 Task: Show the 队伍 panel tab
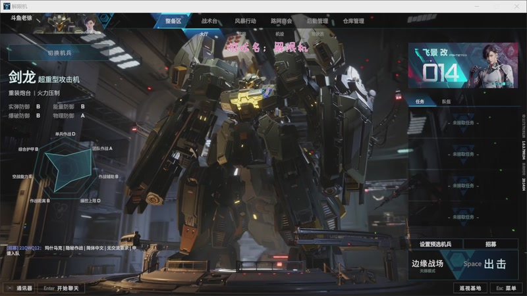tap(447, 101)
